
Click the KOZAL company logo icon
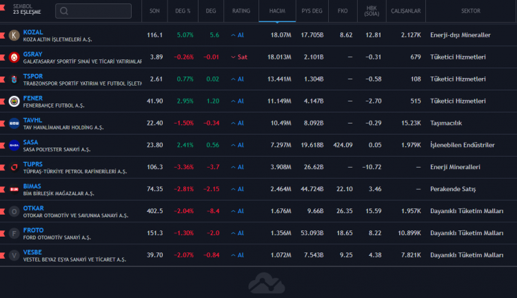tap(14, 35)
